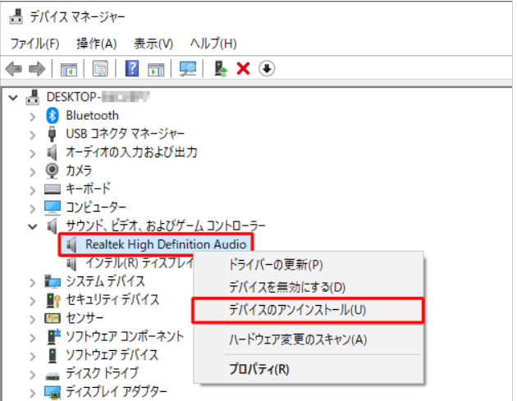Click the red X uninstall device icon
Screen dimensions: 517x401
click(243, 69)
